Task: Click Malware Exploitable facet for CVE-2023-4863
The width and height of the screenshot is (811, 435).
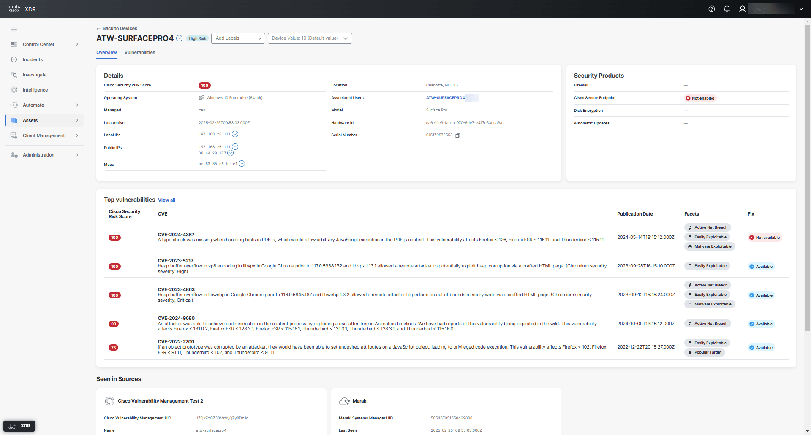Action: click(710, 304)
